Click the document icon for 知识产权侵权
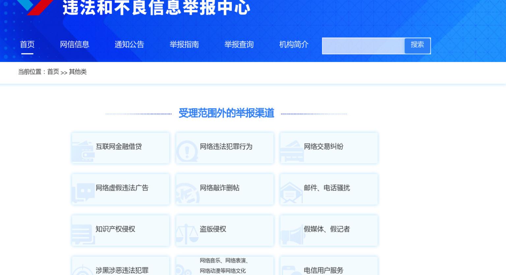 pos(83,234)
